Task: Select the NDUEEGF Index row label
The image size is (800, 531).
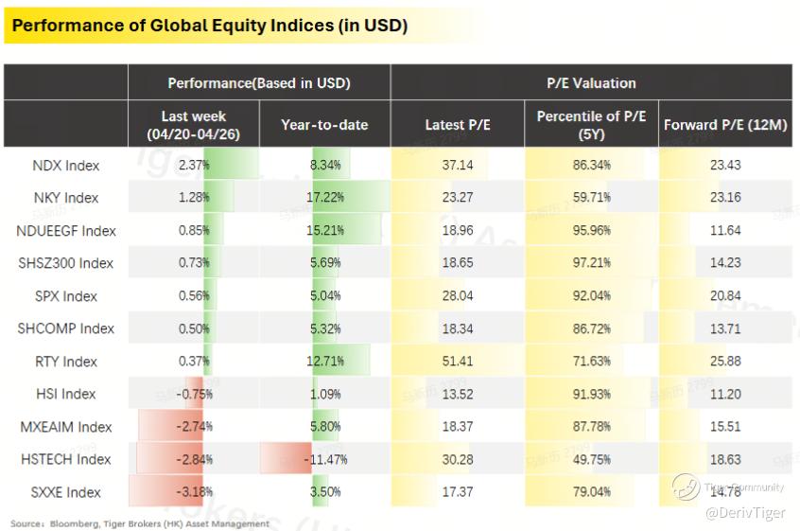Action: click(66, 231)
